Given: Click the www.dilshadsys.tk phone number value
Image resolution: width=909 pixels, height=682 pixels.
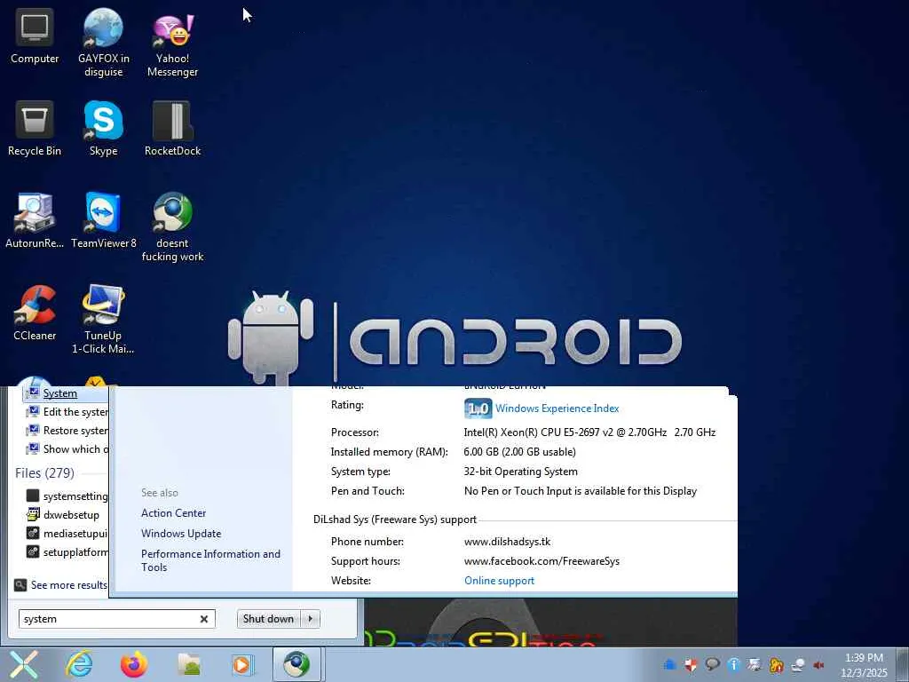Looking at the screenshot, I should [507, 542].
